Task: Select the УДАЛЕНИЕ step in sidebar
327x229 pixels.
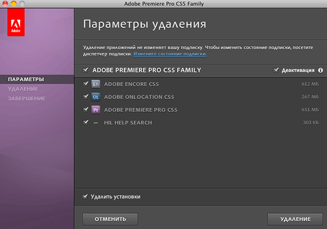Action: coord(23,89)
